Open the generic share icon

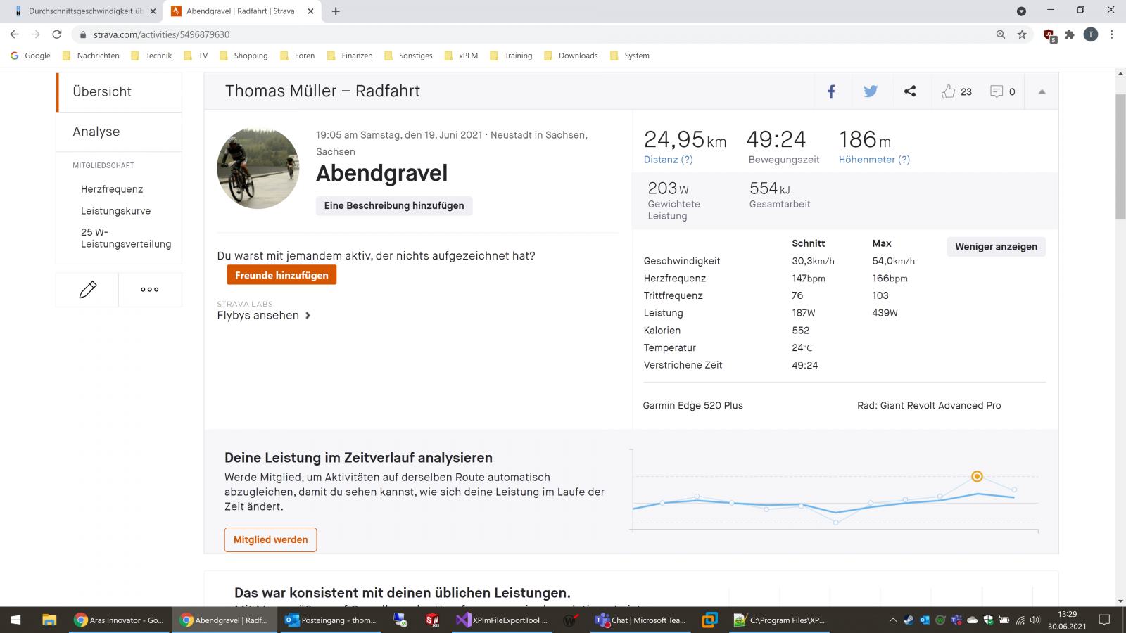click(910, 91)
